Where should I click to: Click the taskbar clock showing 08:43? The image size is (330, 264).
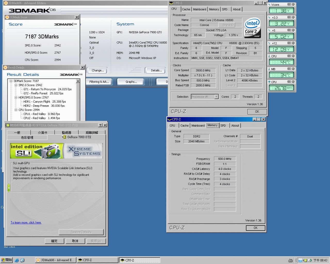point(320,260)
